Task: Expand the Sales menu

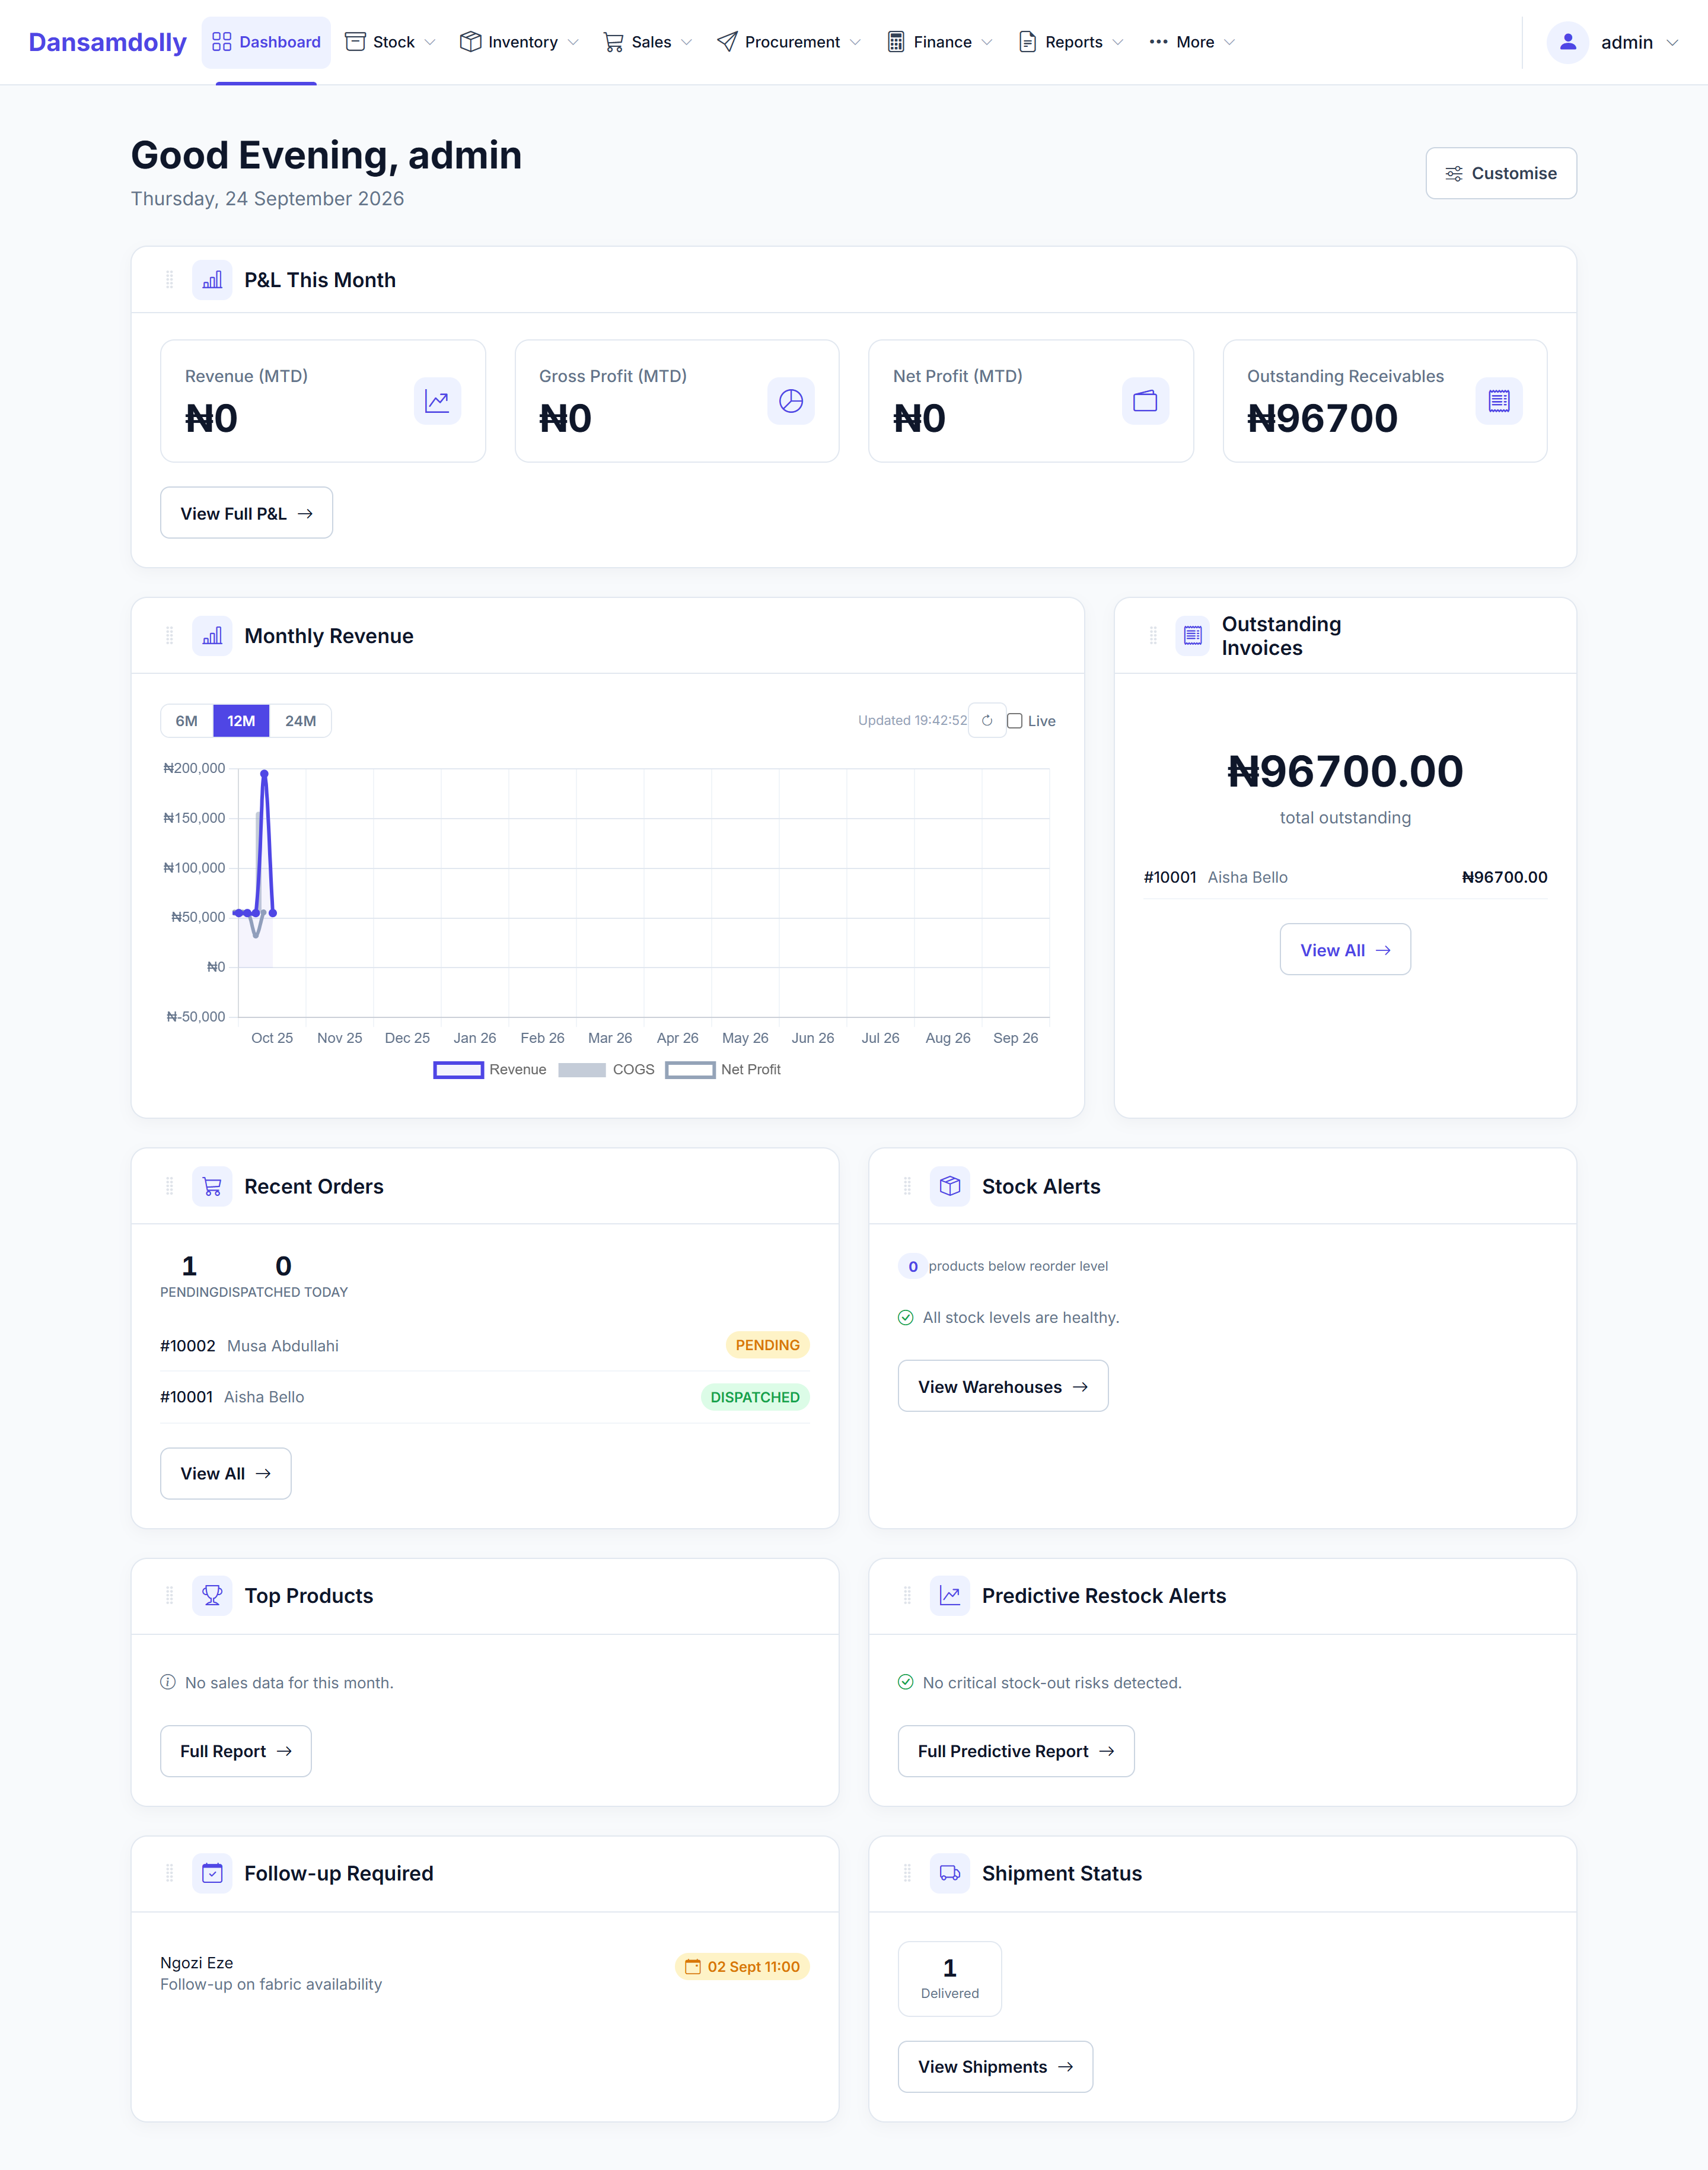Action: [x=648, y=42]
